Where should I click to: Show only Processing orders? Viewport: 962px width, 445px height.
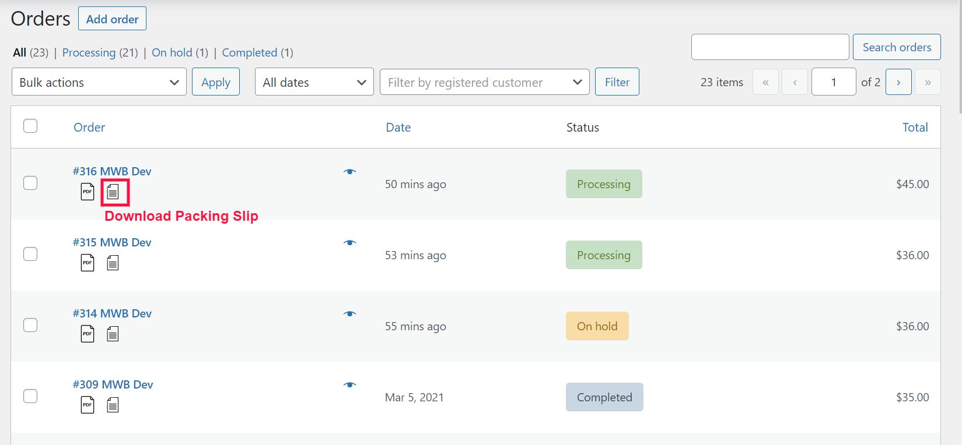click(x=89, y=52)
